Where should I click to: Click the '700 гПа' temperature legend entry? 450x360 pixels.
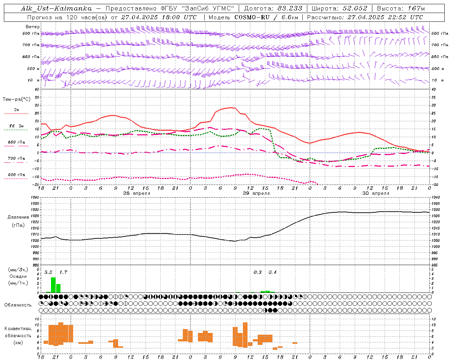point(17,159)
